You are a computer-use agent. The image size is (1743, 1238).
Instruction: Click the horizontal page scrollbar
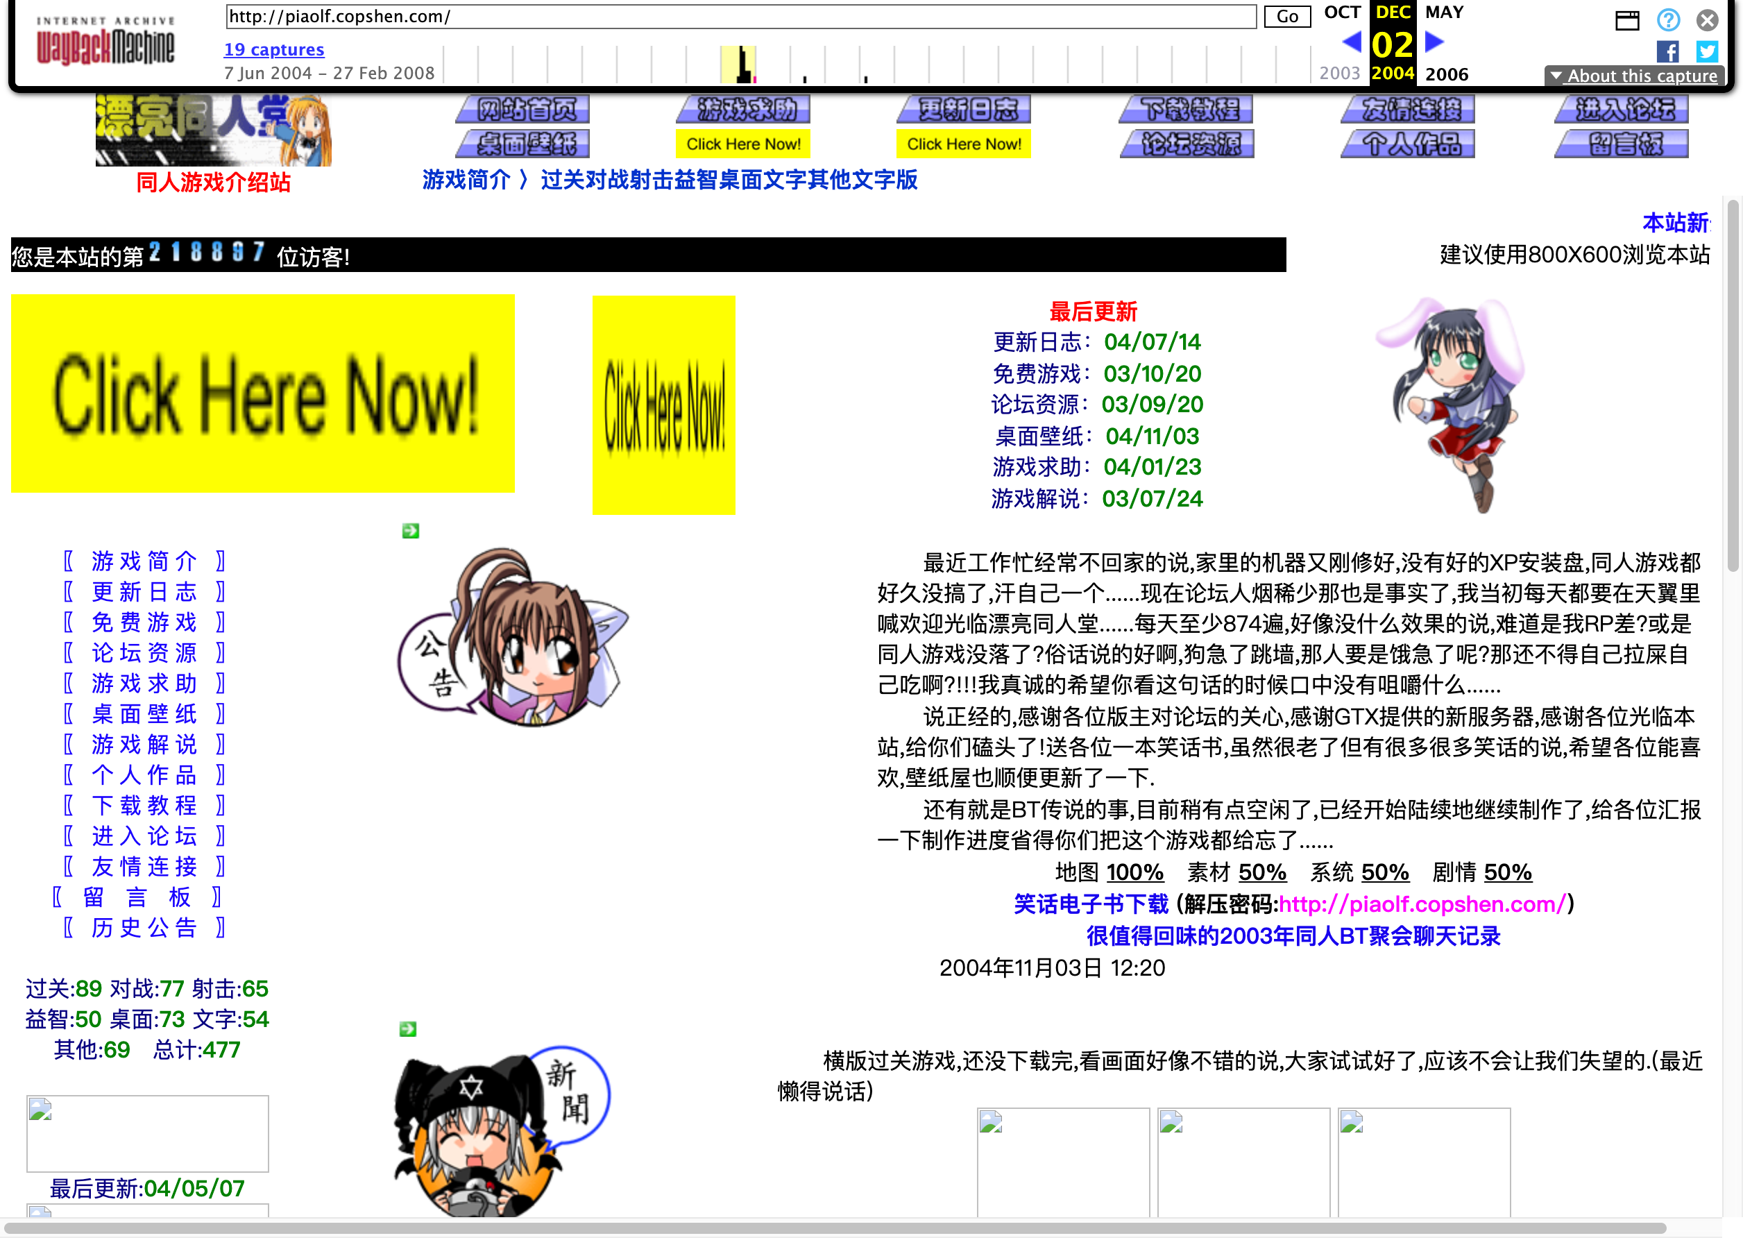click(835, 1228)
